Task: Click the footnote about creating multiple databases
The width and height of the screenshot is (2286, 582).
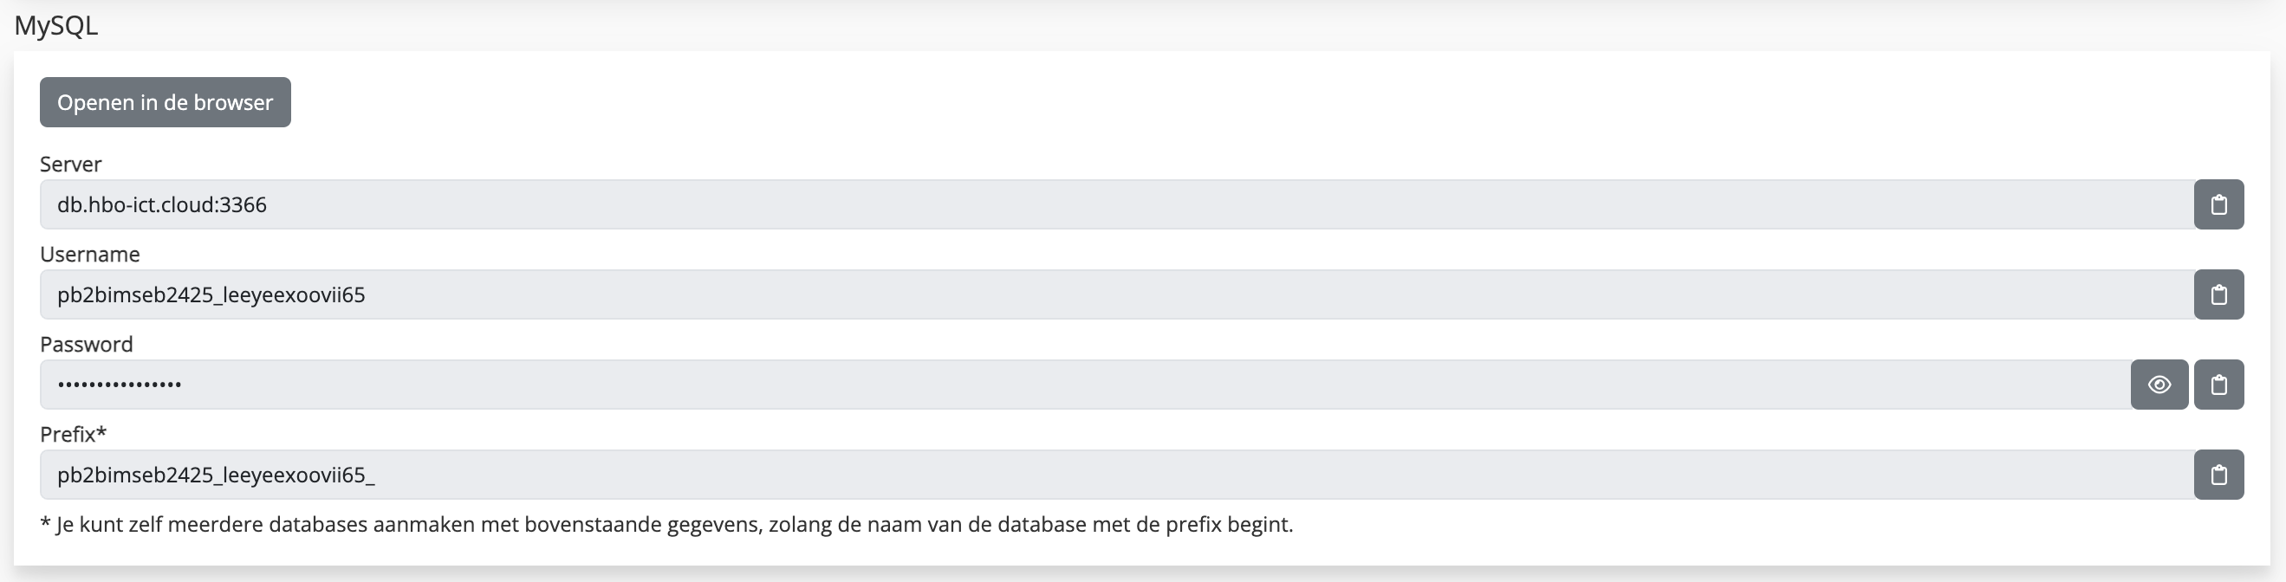Action: point(666,525)
